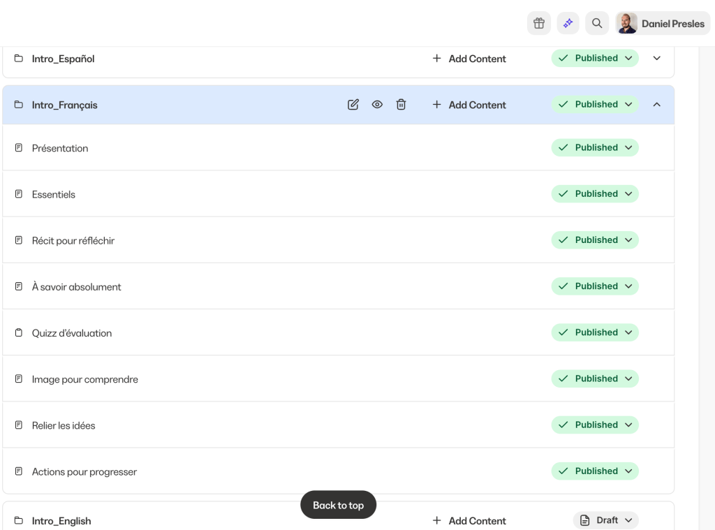
Task: Edit the Intro_Français folder with pencil icon
Action: (x=353, y=105)
